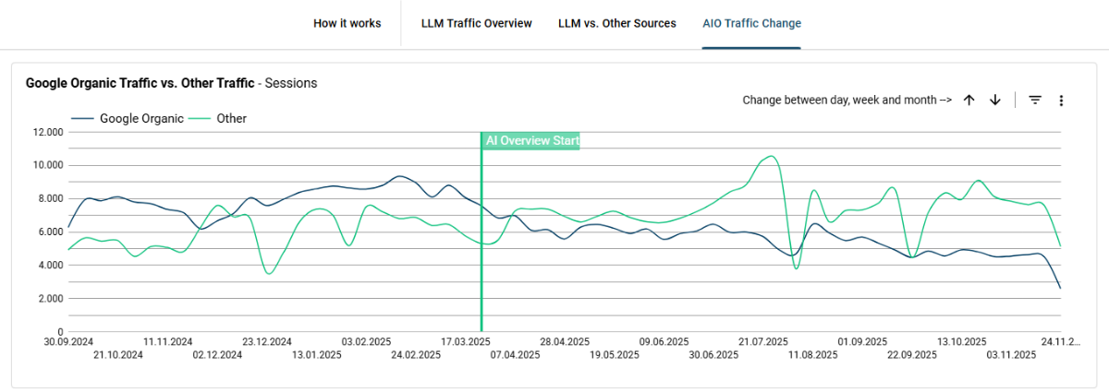The height and width of the screenshot is (392, 1109).
Task: Click the Other line dip near 23.12.2024
Action: tap(268, 273)
